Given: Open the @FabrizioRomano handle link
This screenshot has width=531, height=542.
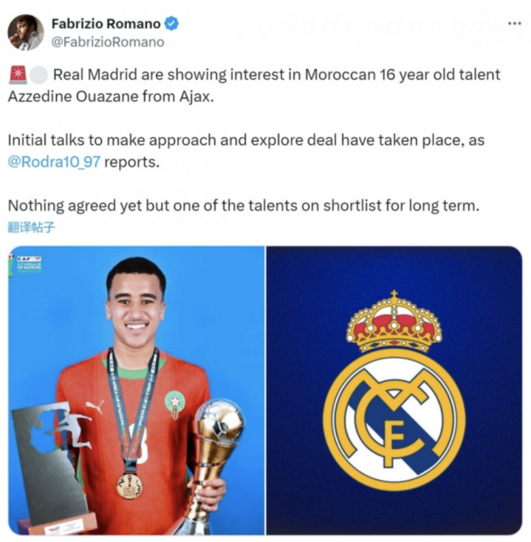Looking at the screenshot, I should click(x=108, y=42).
